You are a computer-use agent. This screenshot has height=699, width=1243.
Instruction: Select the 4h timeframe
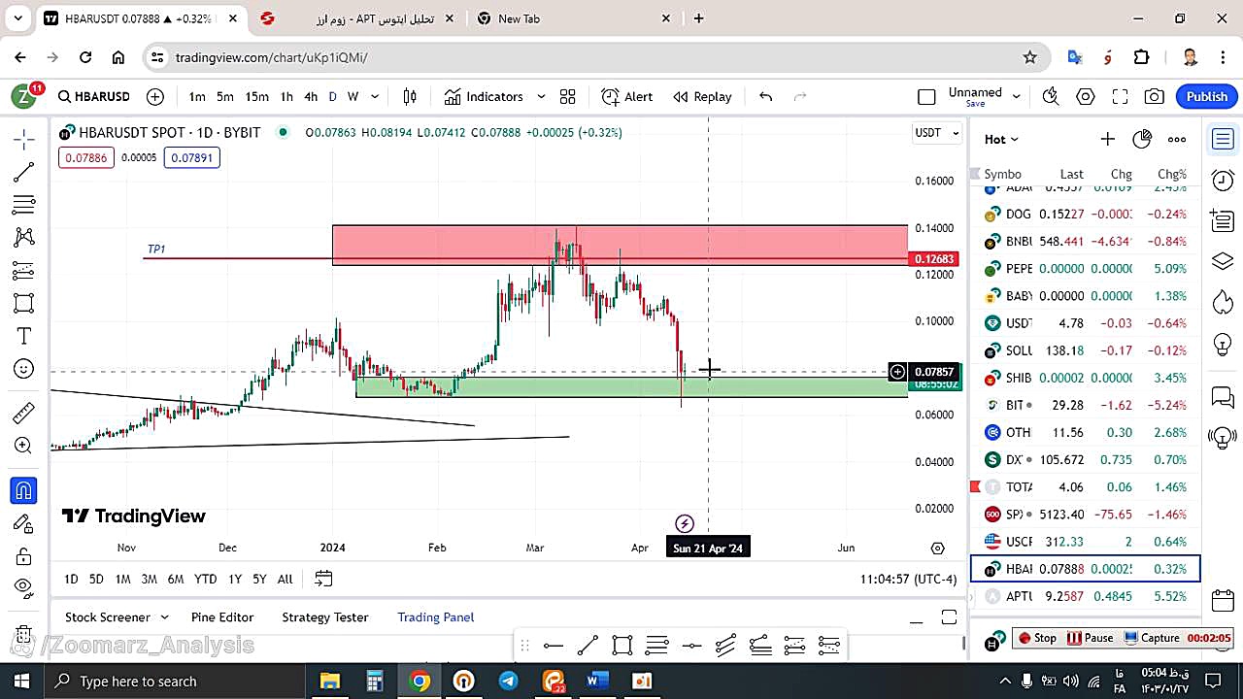pyautogui.click(x=311, y=96)
